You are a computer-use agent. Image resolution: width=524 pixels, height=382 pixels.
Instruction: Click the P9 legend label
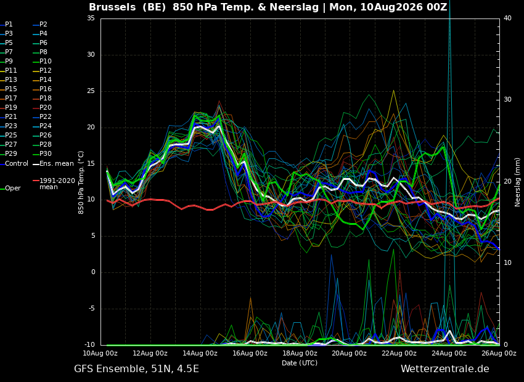(9, 62)
